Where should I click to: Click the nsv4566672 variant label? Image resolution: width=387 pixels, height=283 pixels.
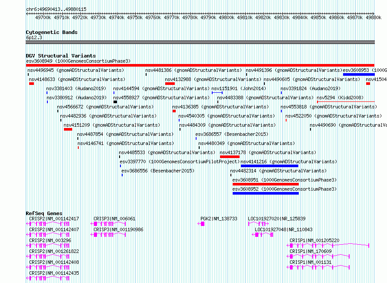click(x=105, y=107)
